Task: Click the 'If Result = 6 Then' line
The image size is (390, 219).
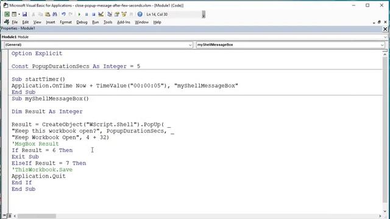Action: (x=42, y=150)
